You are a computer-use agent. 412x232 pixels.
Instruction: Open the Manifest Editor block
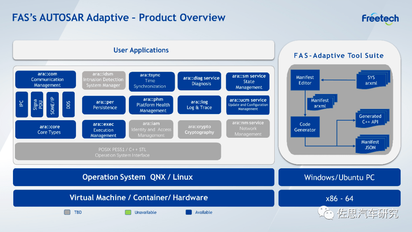point(305,80)
